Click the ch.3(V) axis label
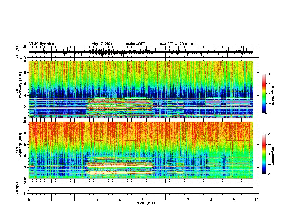The width and height of the screenshot is (289, 224). [18, 188]
